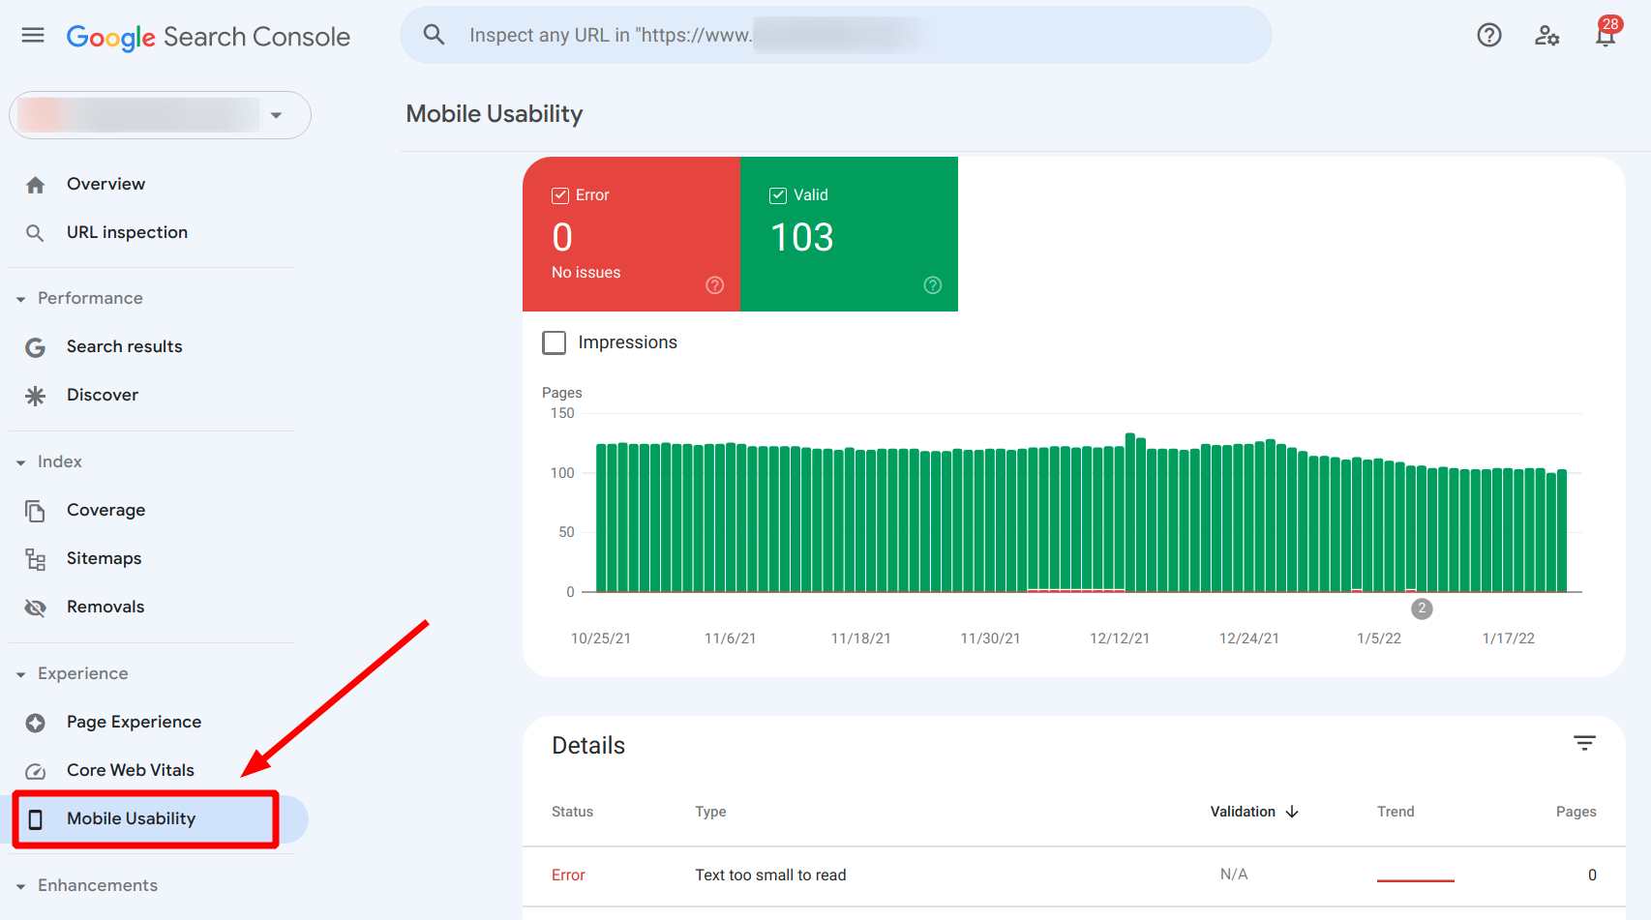Uncheck the Error checkbox on the red card
The height and width of the screenshot is (920, 1651).
click(561, 194)
